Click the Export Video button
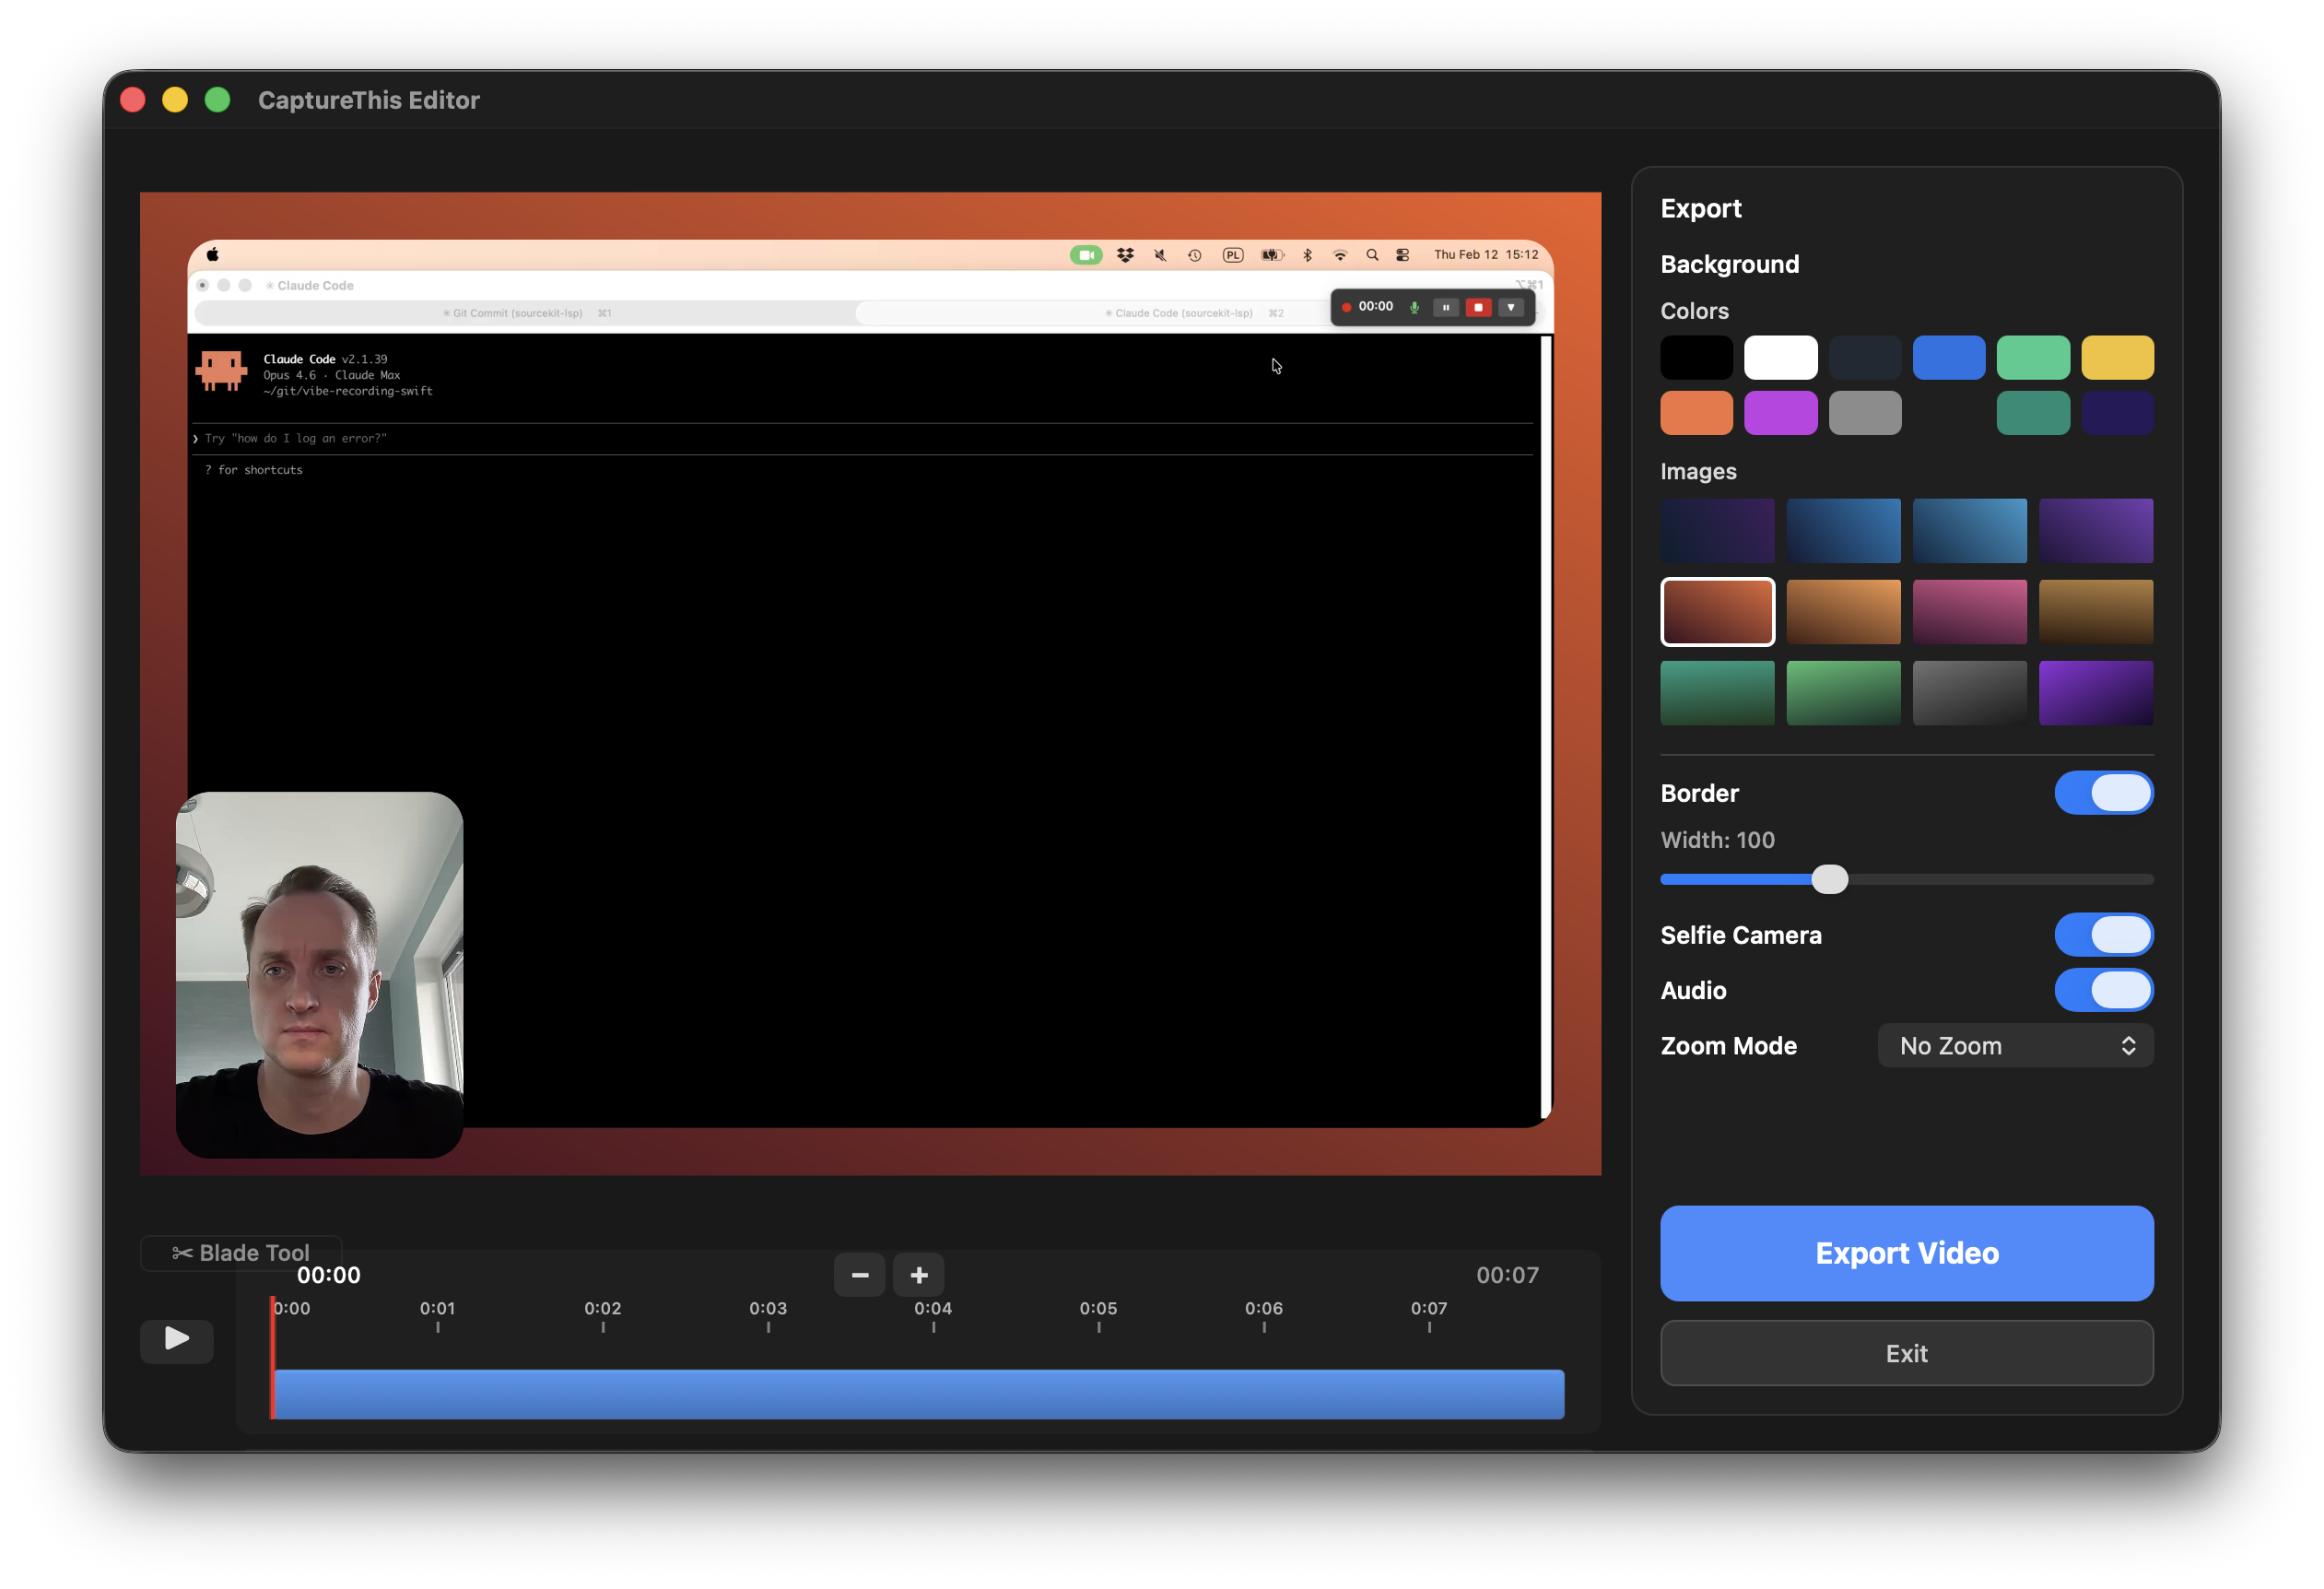2324x1589 pixels. click(1906, 1253)
